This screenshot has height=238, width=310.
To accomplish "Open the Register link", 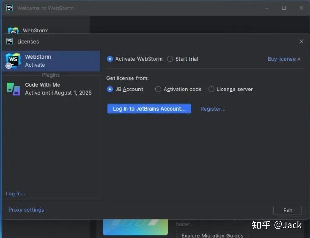I will (213, 109).
